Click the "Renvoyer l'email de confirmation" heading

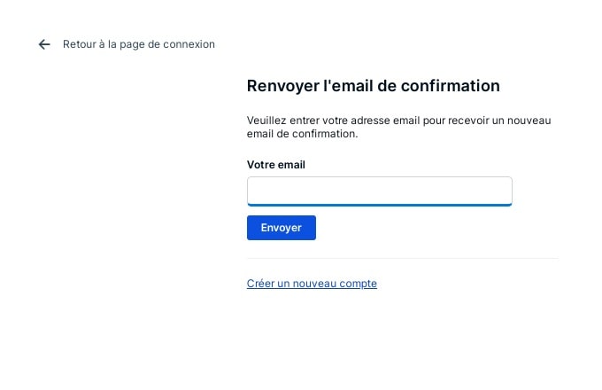pyautogui.click(x=373, y=86)
